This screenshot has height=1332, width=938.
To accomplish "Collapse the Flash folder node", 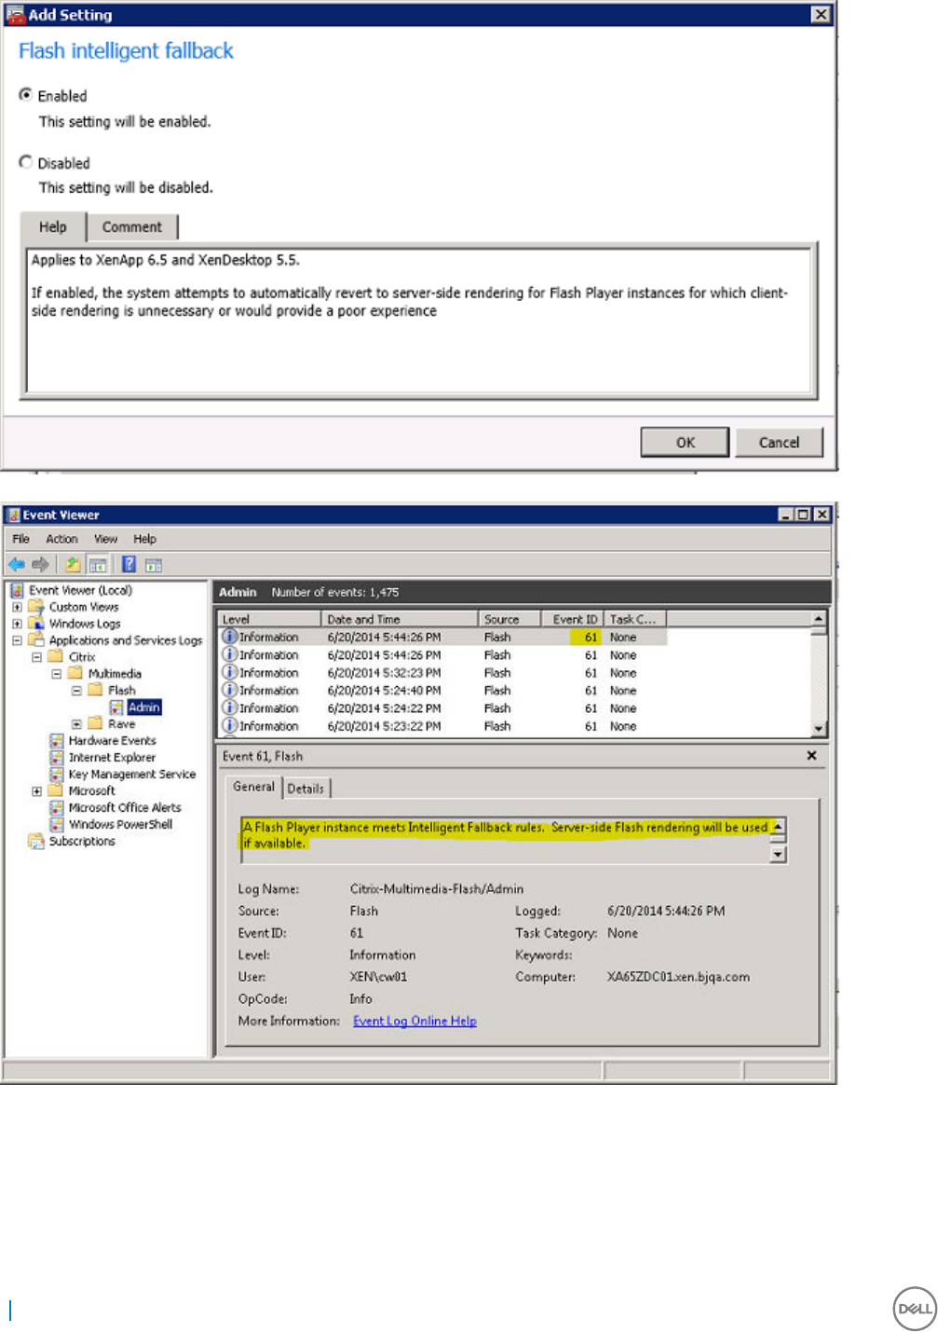I will pyautogui.click(x=76, y=691).
